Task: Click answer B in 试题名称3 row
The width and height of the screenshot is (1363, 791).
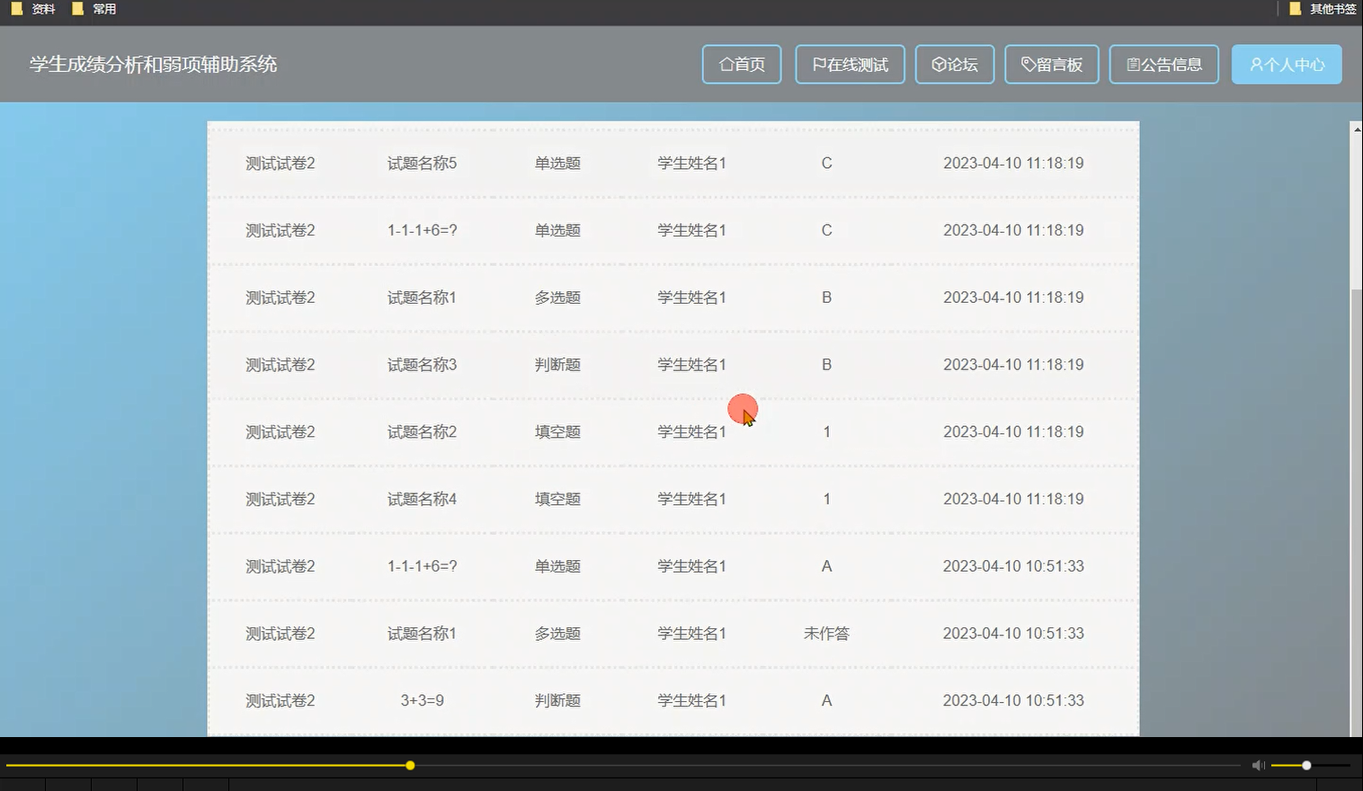Action: [x=826, y=365]
